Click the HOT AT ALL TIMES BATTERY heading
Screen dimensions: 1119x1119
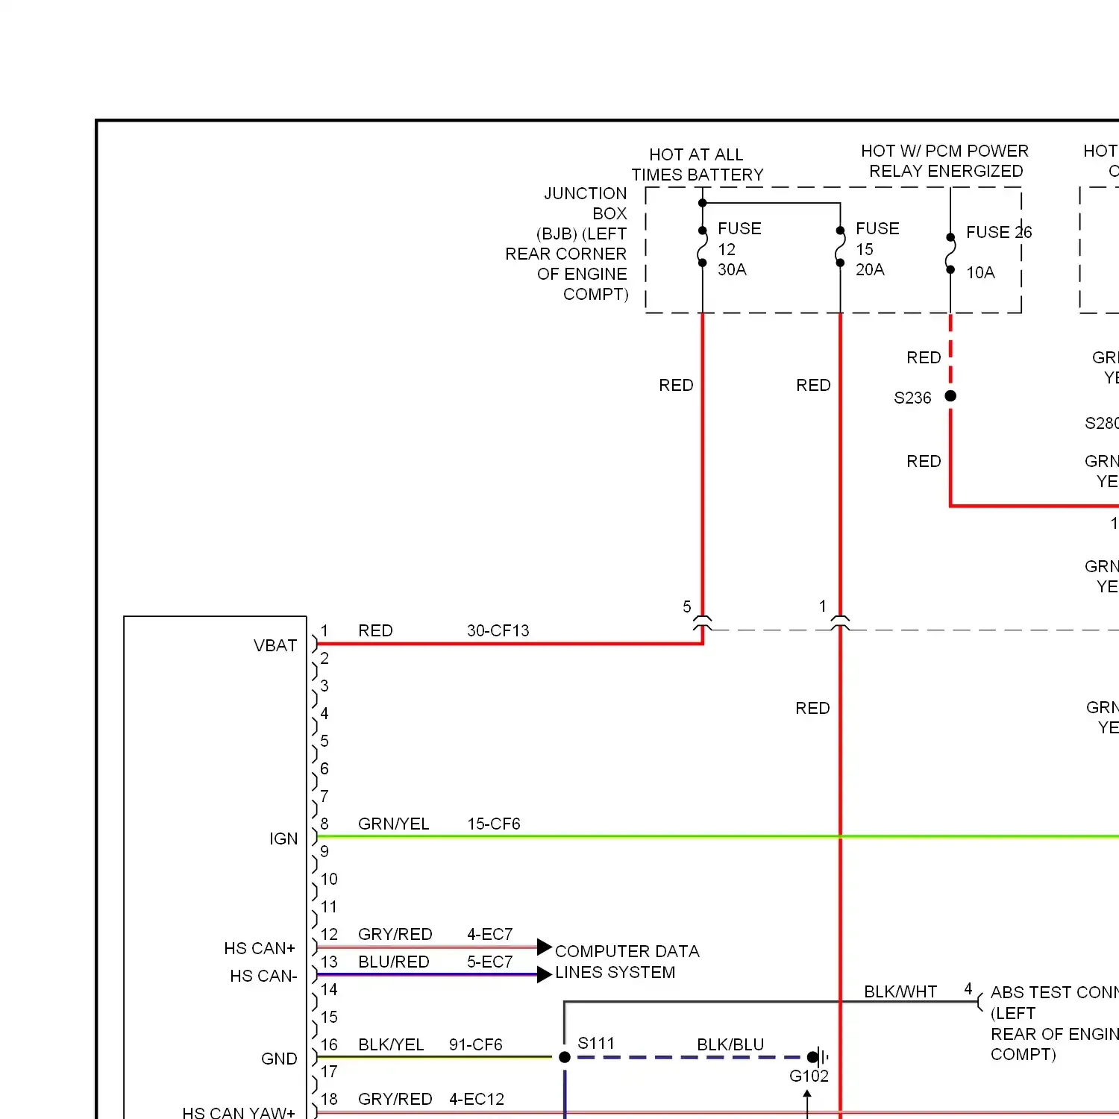(698, 165)
